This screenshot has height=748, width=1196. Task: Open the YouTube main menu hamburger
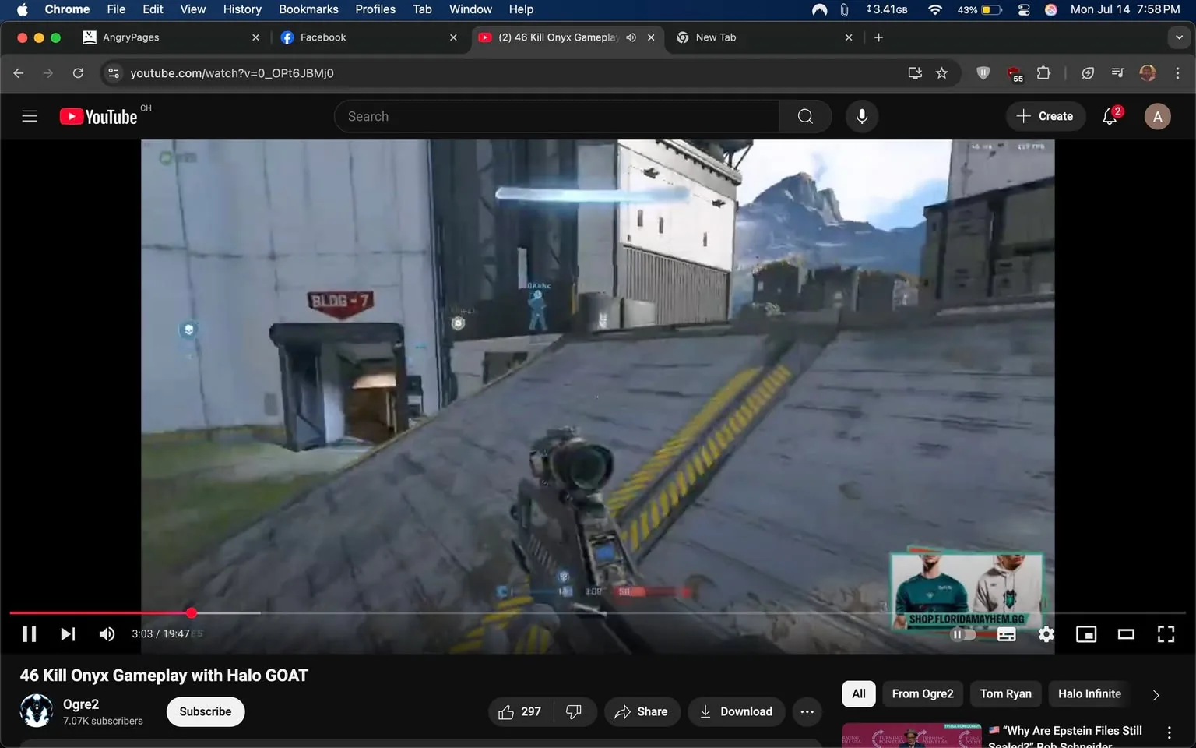30,115
